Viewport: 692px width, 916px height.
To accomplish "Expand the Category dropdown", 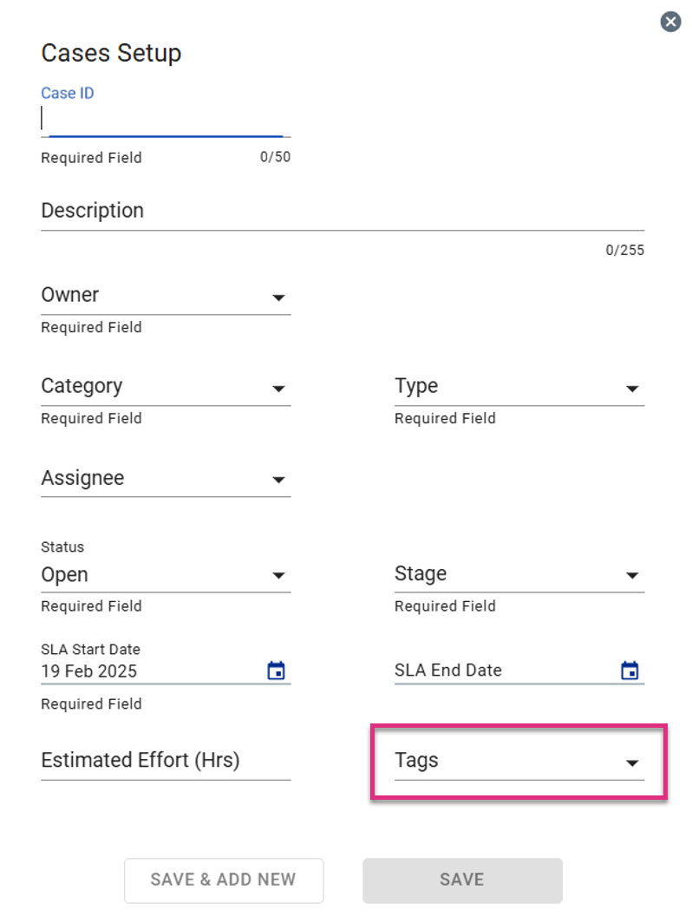I will point(166,387).
